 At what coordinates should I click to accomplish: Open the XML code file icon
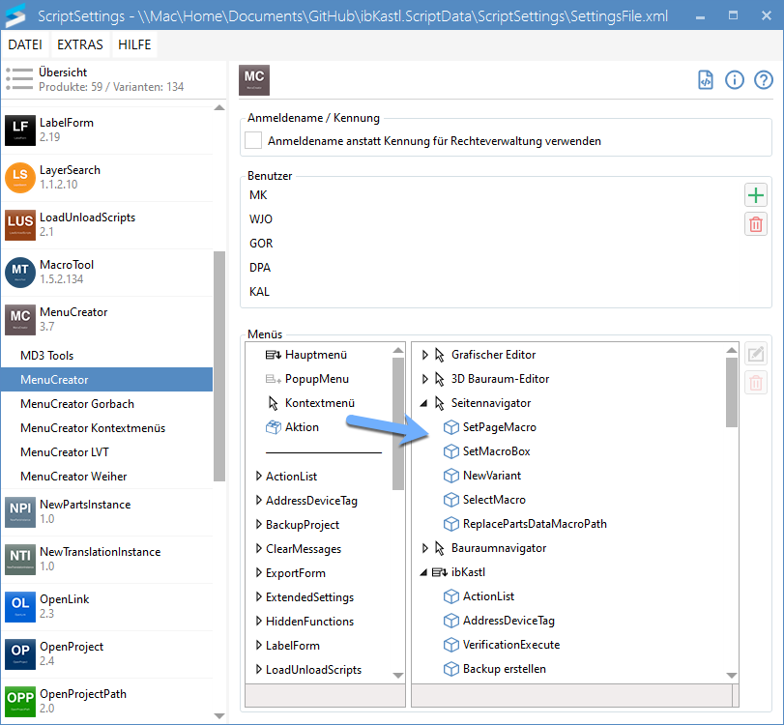(x=706, y=80)
